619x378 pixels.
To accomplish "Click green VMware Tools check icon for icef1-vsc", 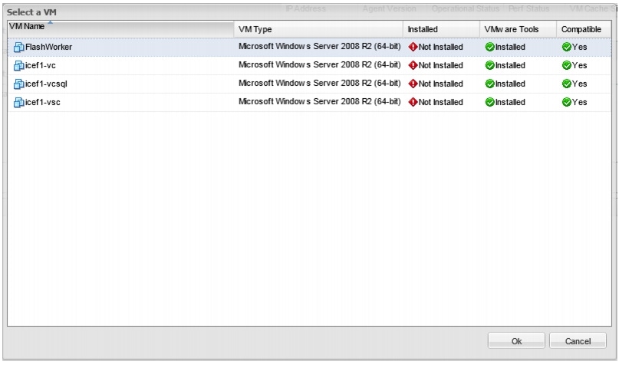I will coord(490,102).
